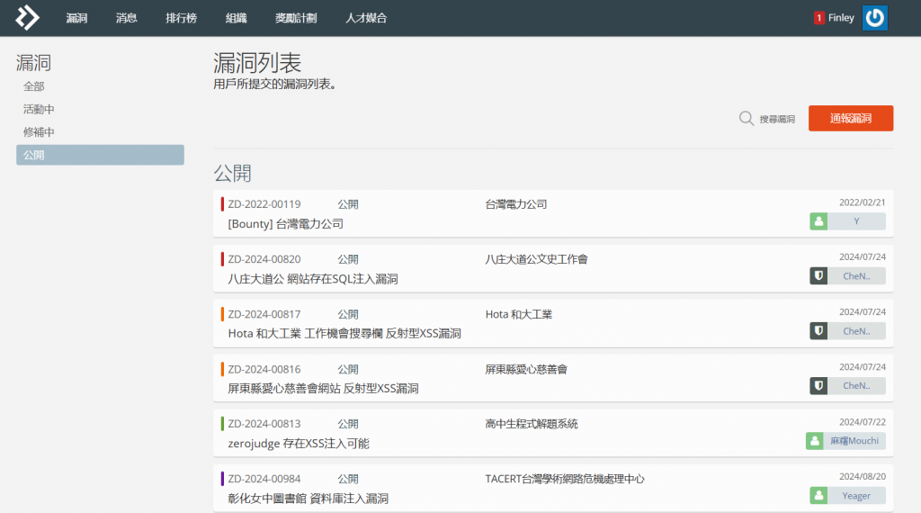Open the 人才媒合 menu item
Image resolution: width=921 pixels, height=513 pixels.
click(366, 18)
